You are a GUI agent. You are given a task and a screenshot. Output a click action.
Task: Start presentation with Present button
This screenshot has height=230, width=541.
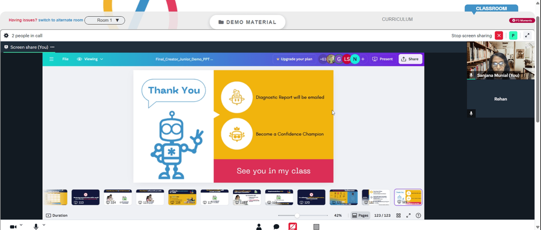click(x=382, y=59)
